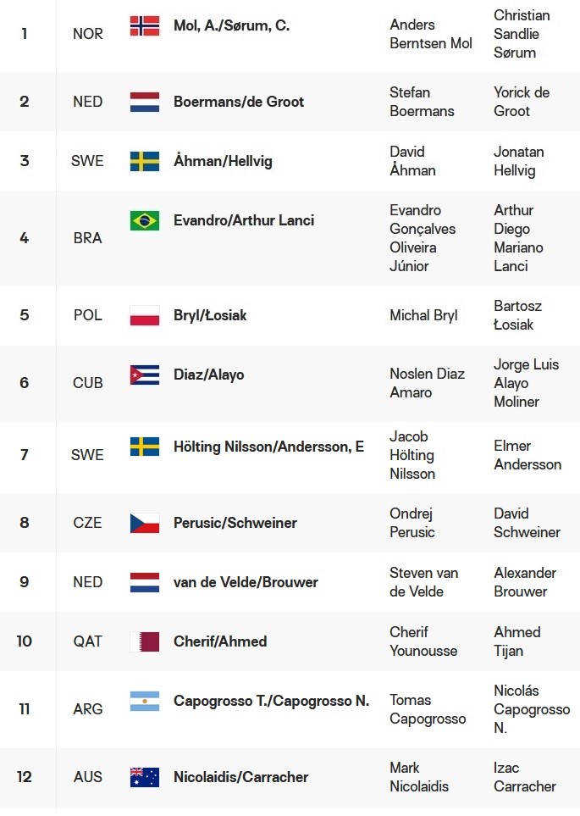
Task: Select player Tomas Capogrosso
Action: (428, 709)
